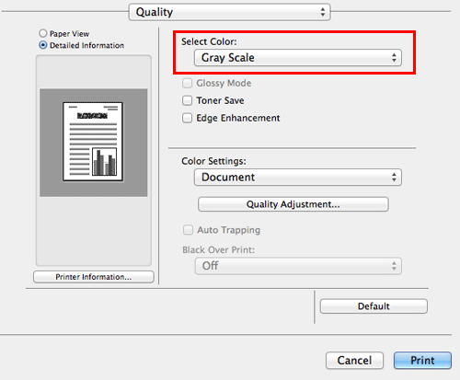Click the document page preview thumbnail

[x=93, y=142]
